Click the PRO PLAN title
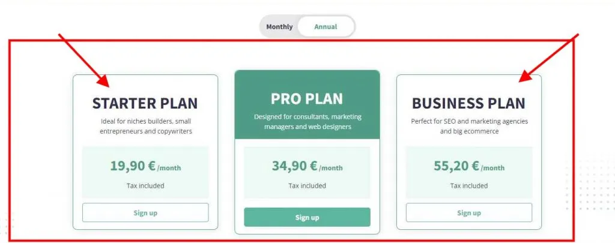Image resolution: width=615 pixels, height=243 pixels. pyautogui.click(x=307, y=98)
